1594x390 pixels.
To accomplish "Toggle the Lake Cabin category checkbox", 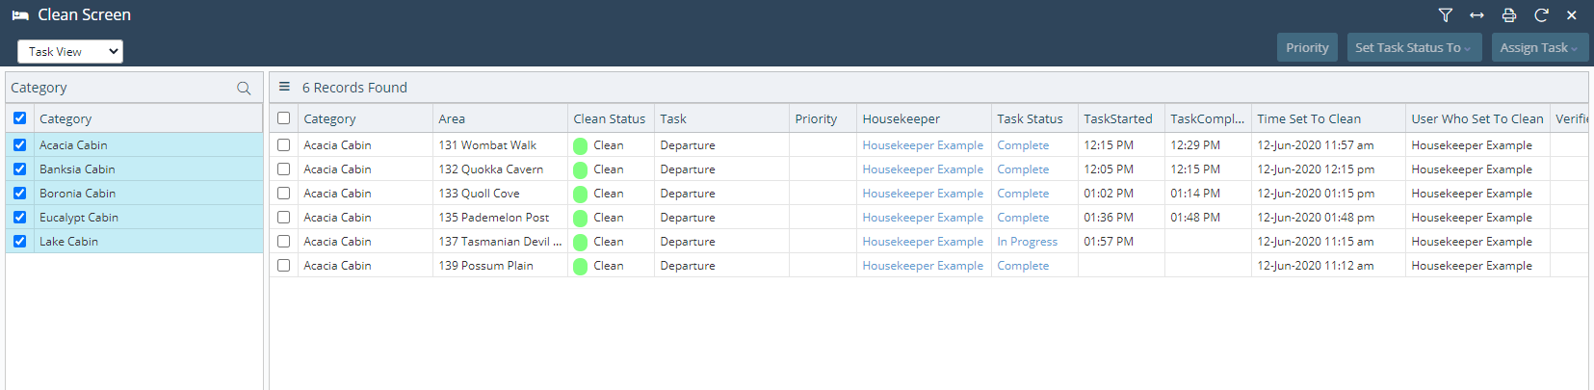I will [20, 241].
